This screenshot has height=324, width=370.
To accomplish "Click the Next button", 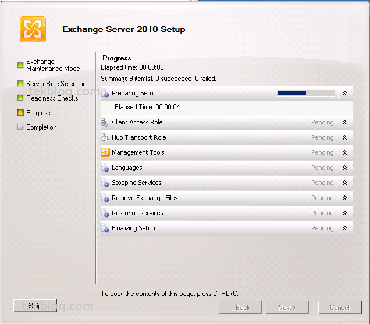I will pyautogui.click(x=287, y=308).
